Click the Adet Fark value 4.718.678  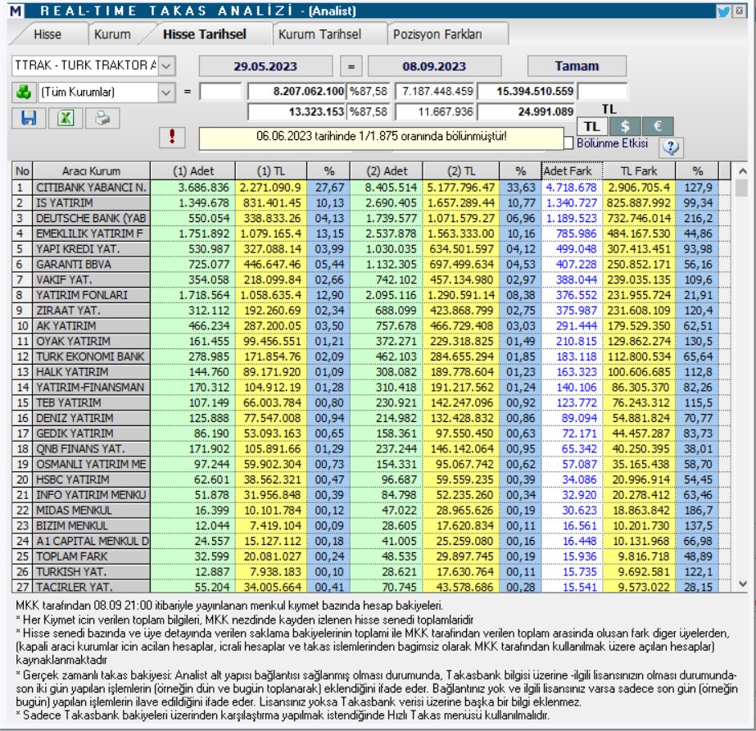pos(572,187)
